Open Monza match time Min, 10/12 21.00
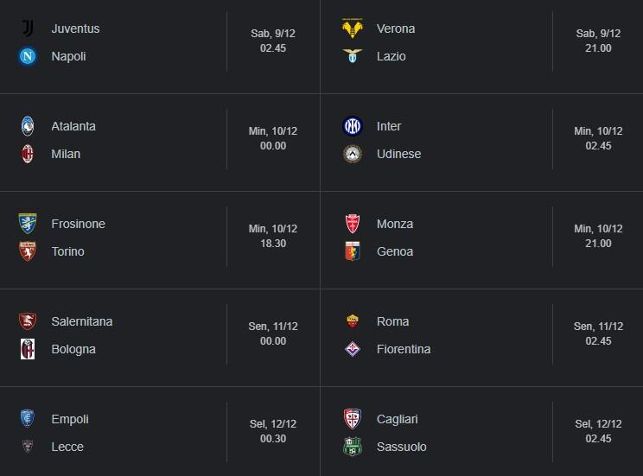 click(598, 236)
